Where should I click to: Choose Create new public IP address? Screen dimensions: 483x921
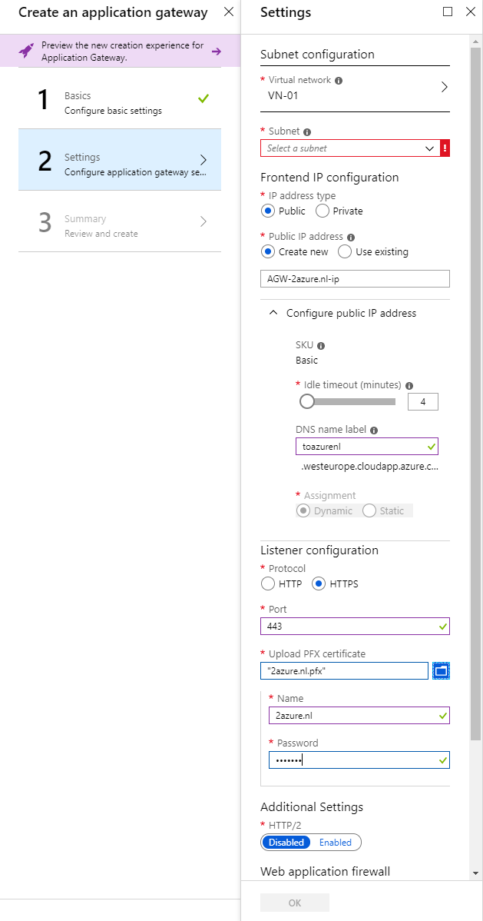pos(268,252)
